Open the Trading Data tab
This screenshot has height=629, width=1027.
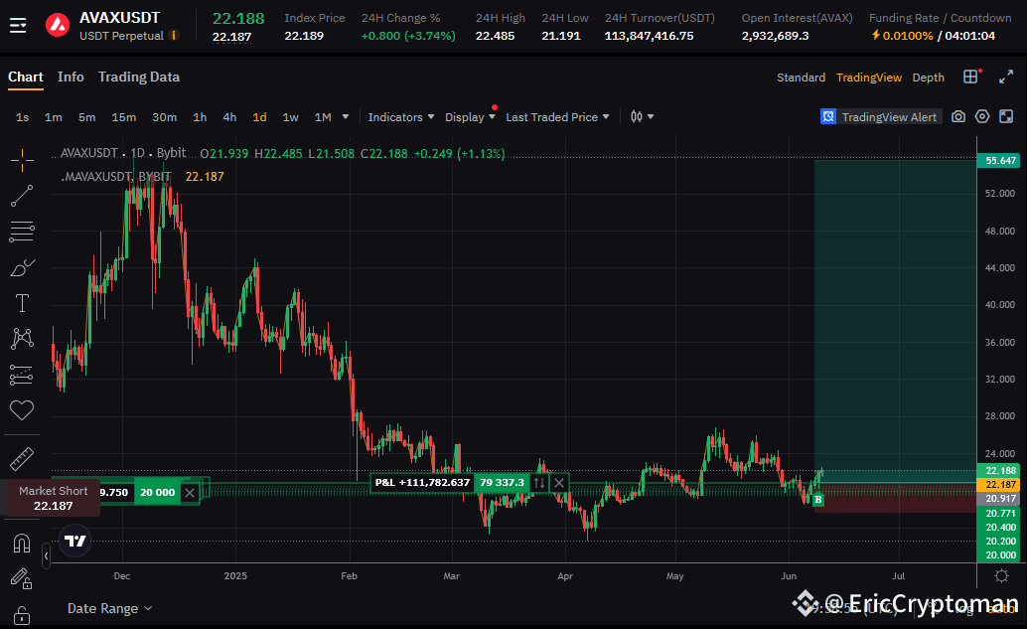[139, 78]
